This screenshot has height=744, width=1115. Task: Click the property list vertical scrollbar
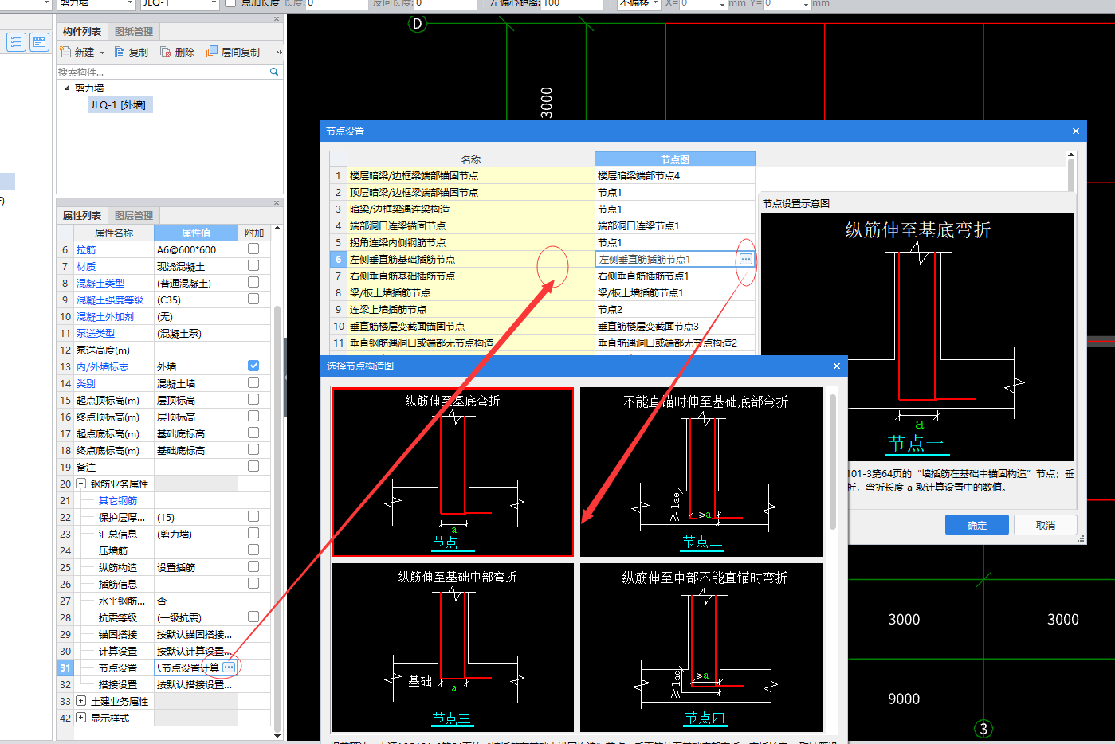coord(277,518)
